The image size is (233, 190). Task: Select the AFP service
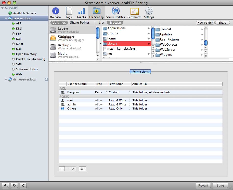tap(24, 23)
